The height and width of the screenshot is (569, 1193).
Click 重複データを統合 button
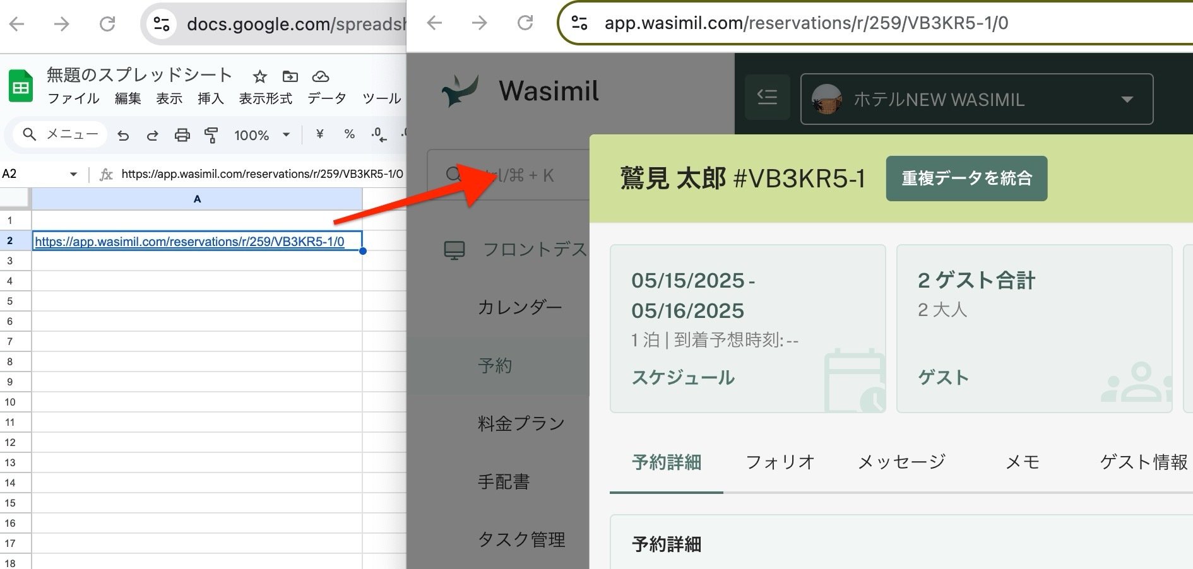[x=966, y=179]
